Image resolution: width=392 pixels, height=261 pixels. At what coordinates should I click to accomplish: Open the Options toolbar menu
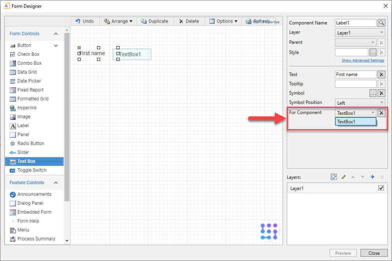[224, 21]
